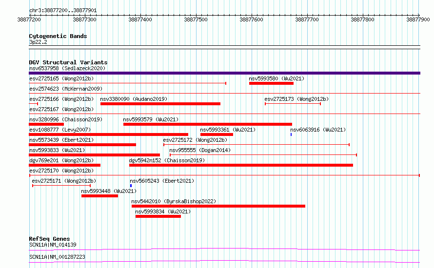Select dgv769e201 (Wong2012b) label

tap(61, 160)
